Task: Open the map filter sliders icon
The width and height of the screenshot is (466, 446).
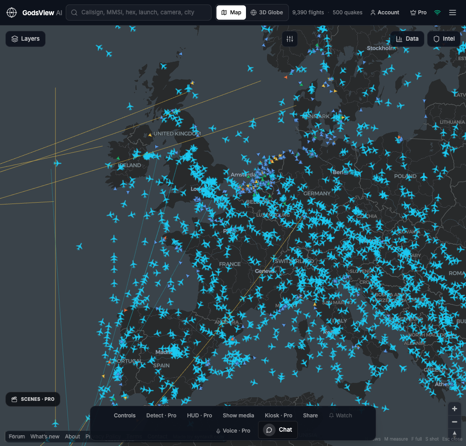Action: (290, 39)
